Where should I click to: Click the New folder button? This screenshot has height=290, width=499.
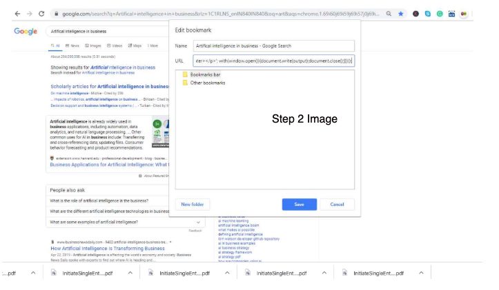pos(193,204)
